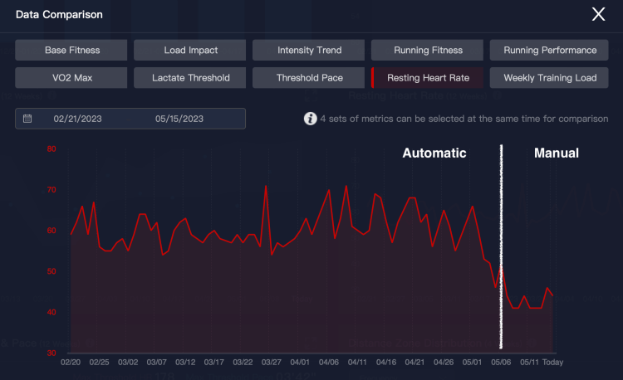
Task: Enable the Lactate Threshold metric
Action: point(190,78)
